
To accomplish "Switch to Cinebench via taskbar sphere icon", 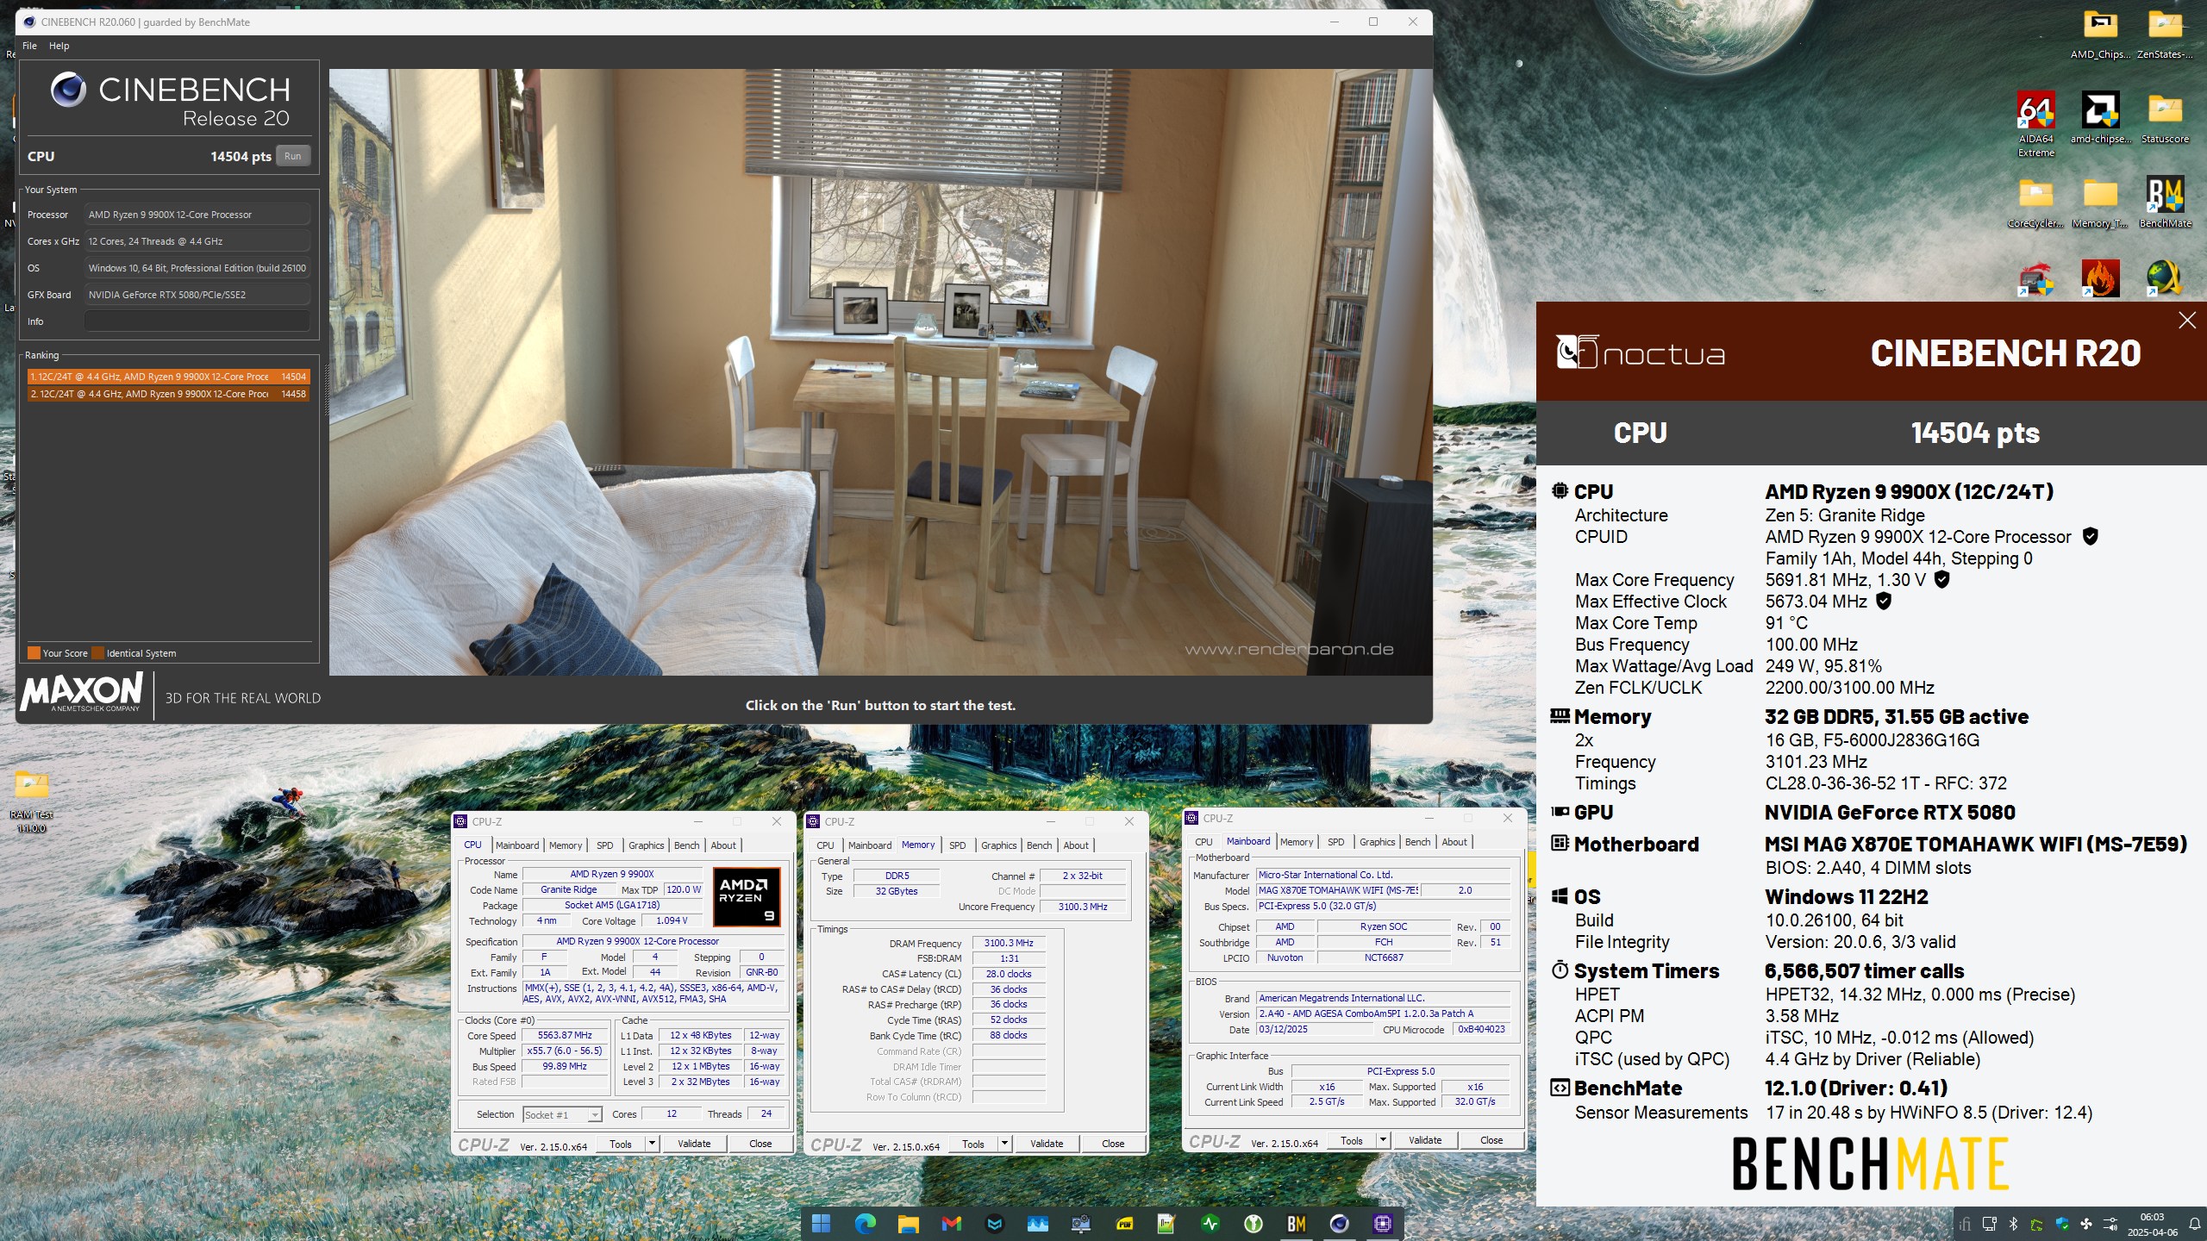I will pos(1340,1223).
